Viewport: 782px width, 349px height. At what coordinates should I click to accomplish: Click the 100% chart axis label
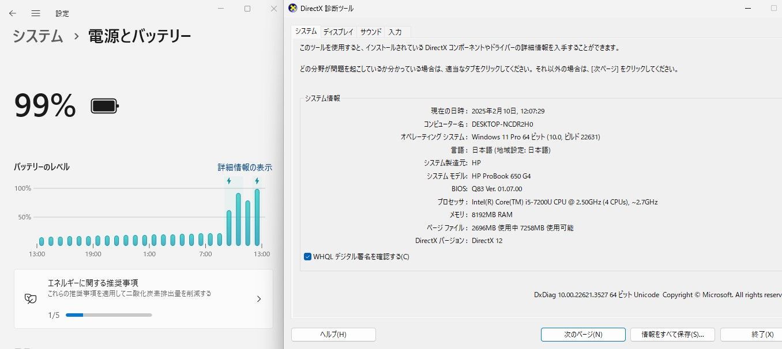(x=22, y=188)
